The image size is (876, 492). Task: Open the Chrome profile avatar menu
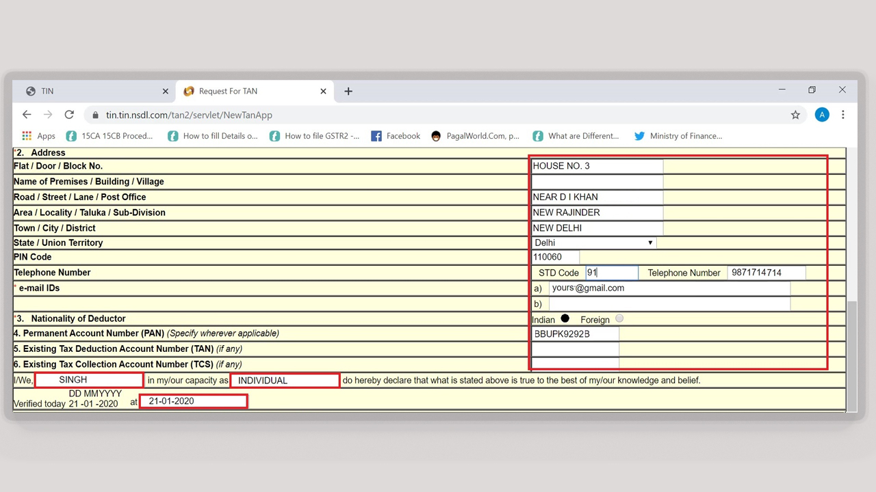(x=822, y=115)
